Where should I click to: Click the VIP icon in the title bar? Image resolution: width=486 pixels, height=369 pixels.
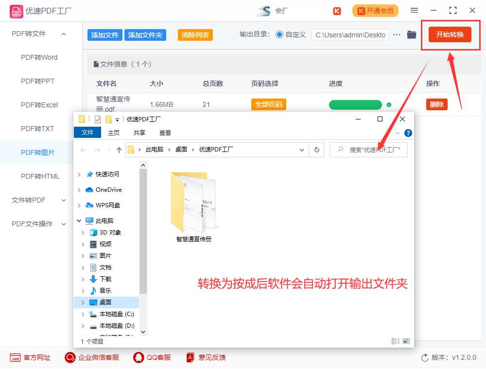[337, 10]
